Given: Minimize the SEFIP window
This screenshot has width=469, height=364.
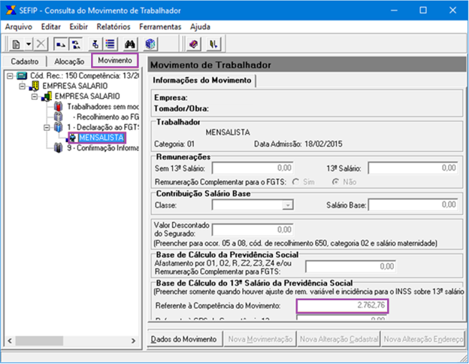Looking at the screenshot, I should coord(395,11).
